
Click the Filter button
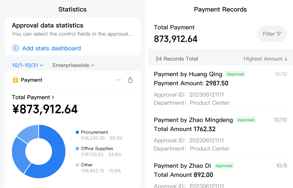272,34
